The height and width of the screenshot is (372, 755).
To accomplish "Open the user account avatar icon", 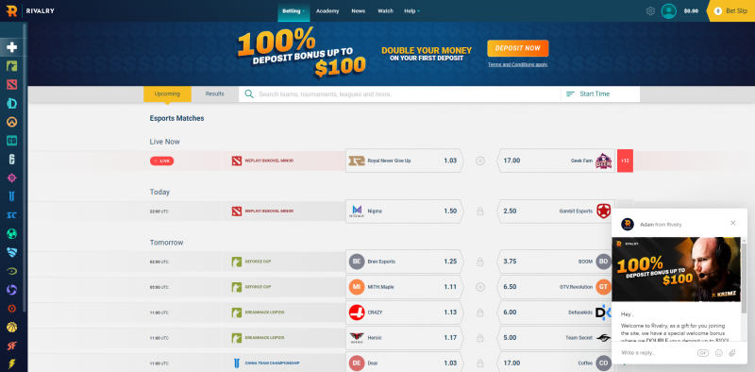I will tap(668, 11).
